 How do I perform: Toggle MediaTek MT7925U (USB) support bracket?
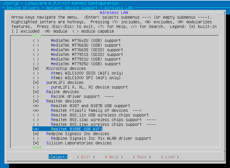tap(36, 64)
